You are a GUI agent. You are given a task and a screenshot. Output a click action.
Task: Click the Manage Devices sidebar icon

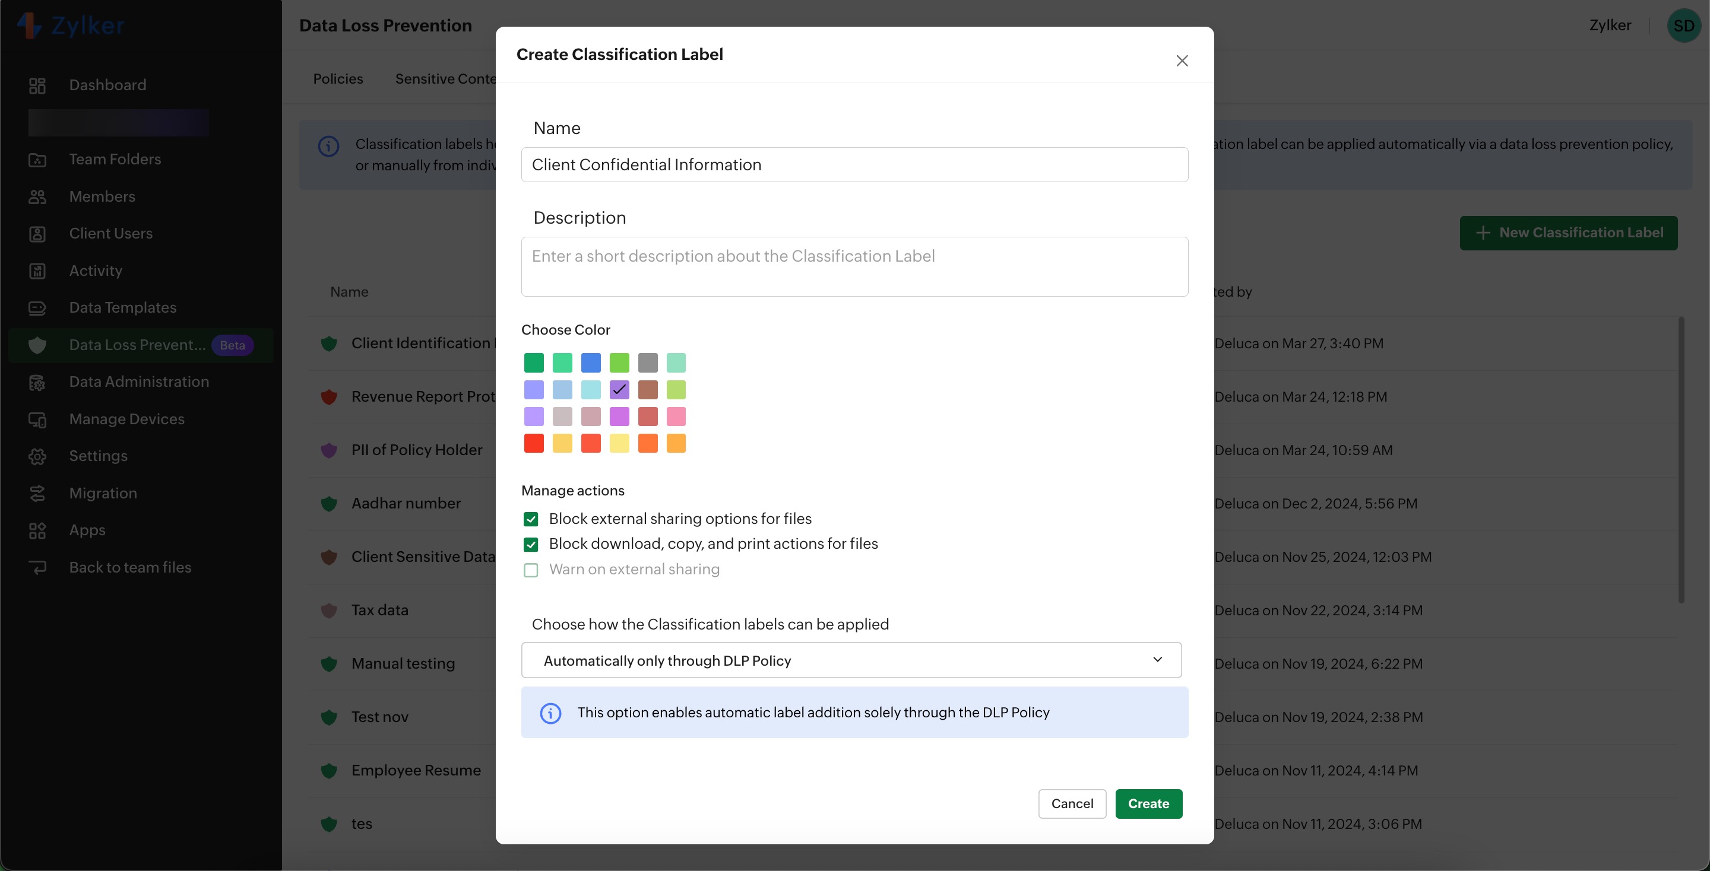point(37,419)
